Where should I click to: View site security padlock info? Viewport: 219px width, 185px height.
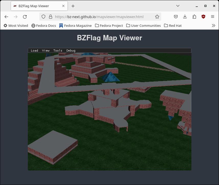tap(51, 17)
